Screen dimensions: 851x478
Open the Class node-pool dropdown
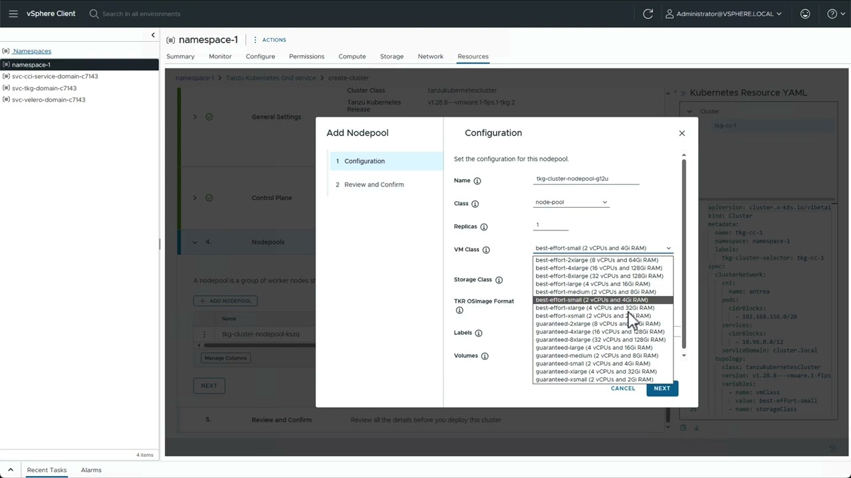click(x=570, y=202)
